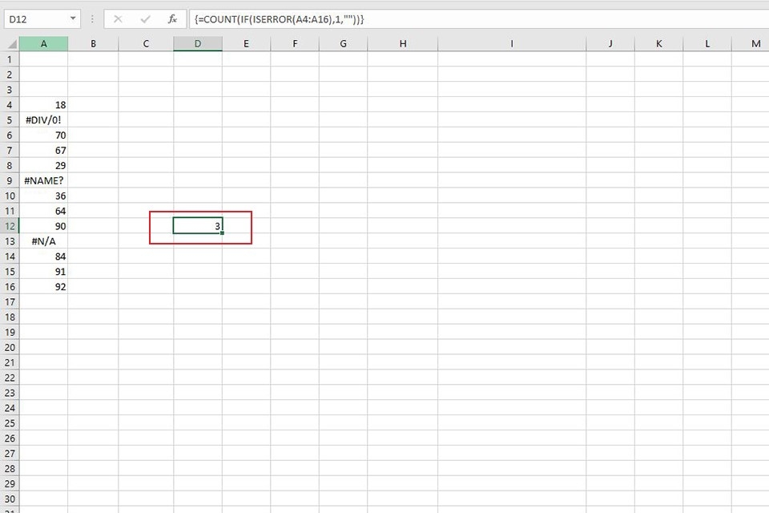769x513 pixels.
Task: Select column E header
Action: click(x=246, y=44)
